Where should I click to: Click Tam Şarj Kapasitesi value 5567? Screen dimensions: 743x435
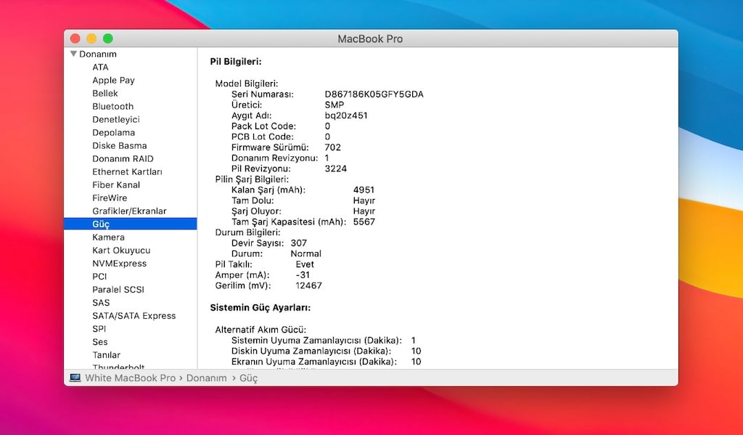click(x=364, y=222)
